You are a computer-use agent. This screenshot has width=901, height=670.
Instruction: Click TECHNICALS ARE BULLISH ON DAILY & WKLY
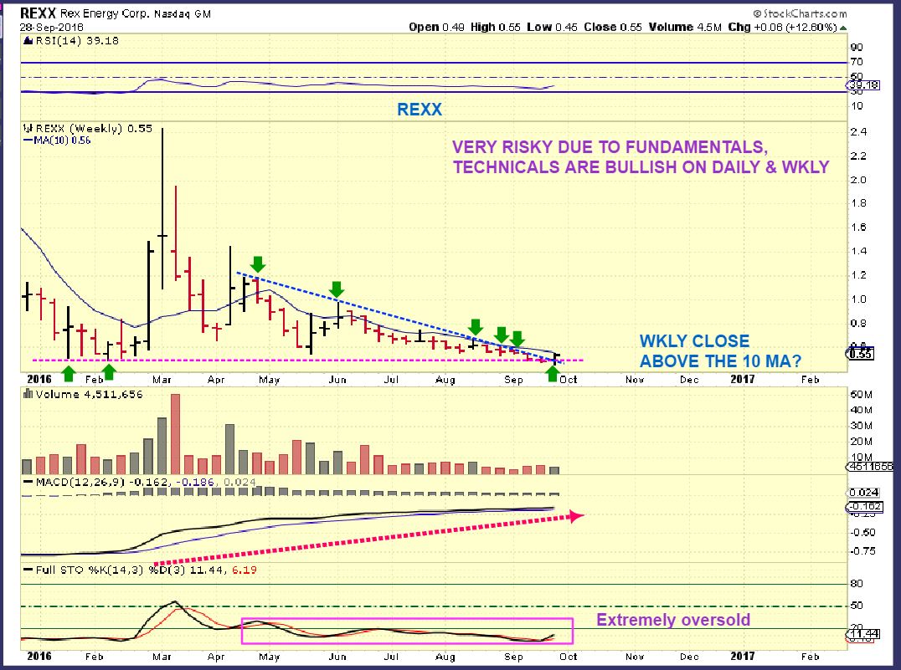click(x=641, y=167)
